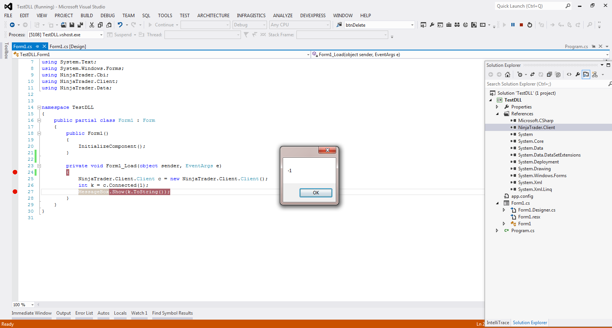Click Properties wrench in Solution Explorer
The height and width of the screenshot is (328, 612).
[578, 74]
